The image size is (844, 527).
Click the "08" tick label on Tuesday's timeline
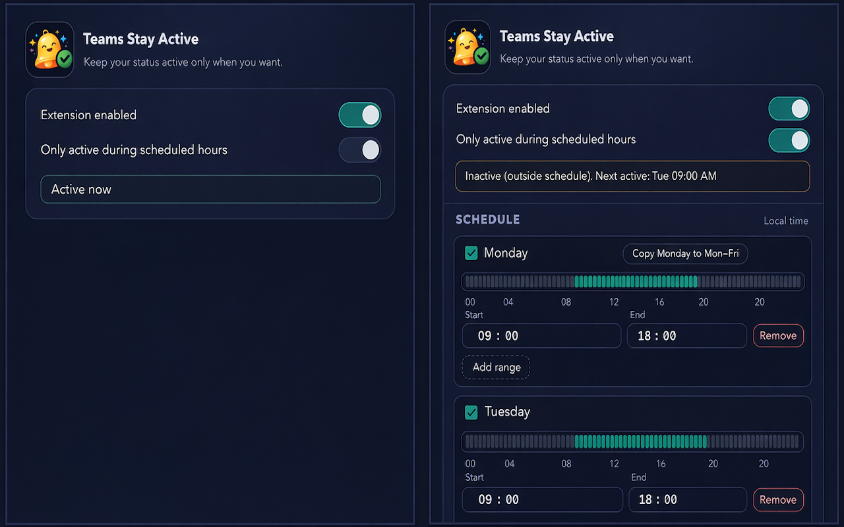point(566,464)
